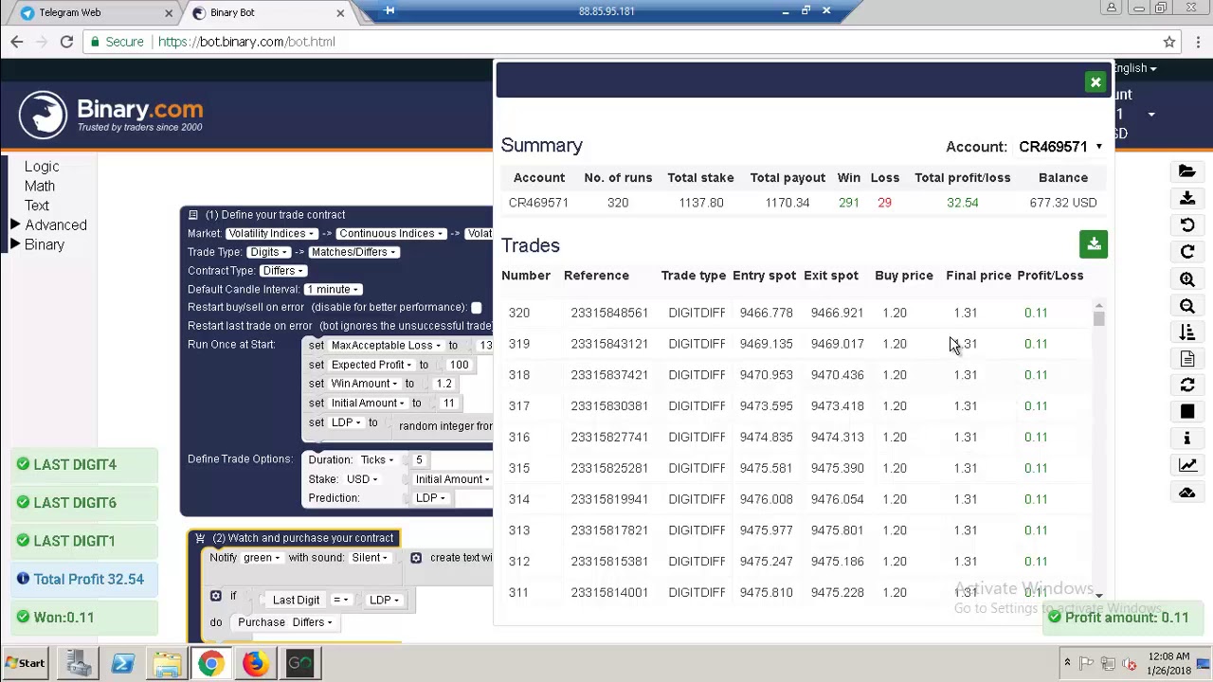This screenshot has height=682, width=1213.
Task: Click the Define your trade contract block icon
Action: [193, 215]
